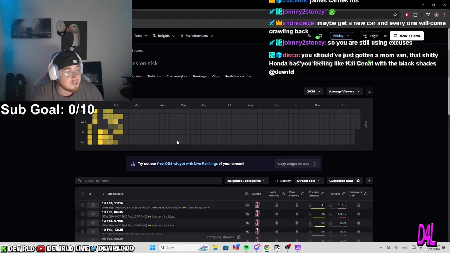Screen dimensions: 450x253
Task: Tick the checkbox for 12 Feb, 07:05 stream
Action: point(82,223)
